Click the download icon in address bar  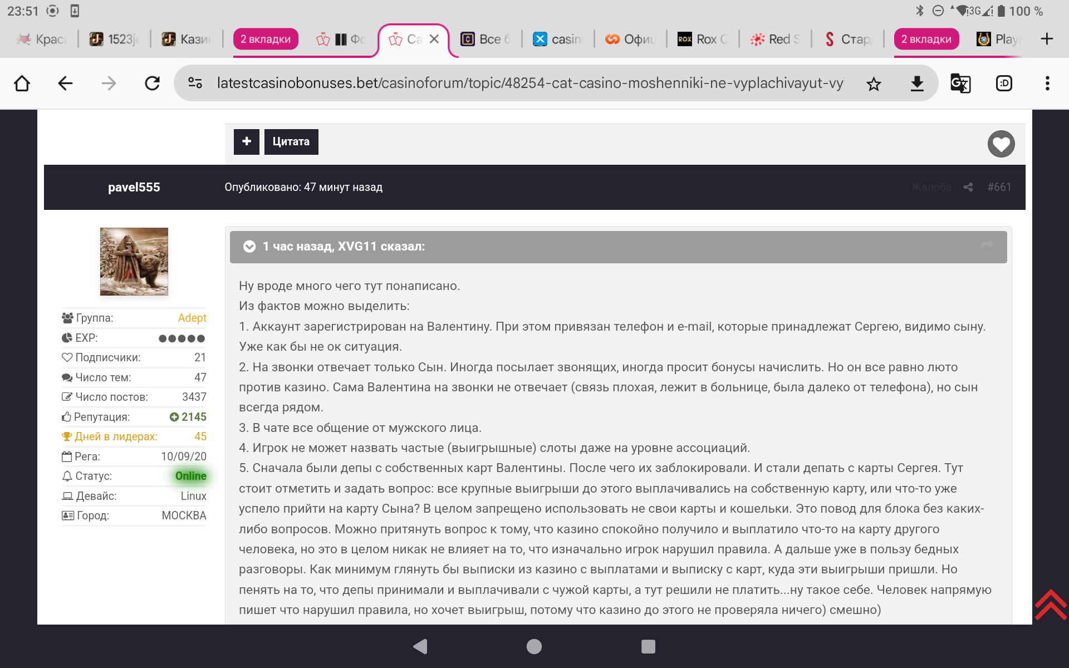click(x=917, y=83)
